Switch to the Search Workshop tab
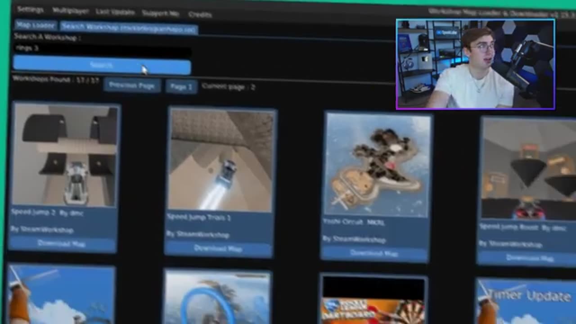 click(x=129, y=28)
